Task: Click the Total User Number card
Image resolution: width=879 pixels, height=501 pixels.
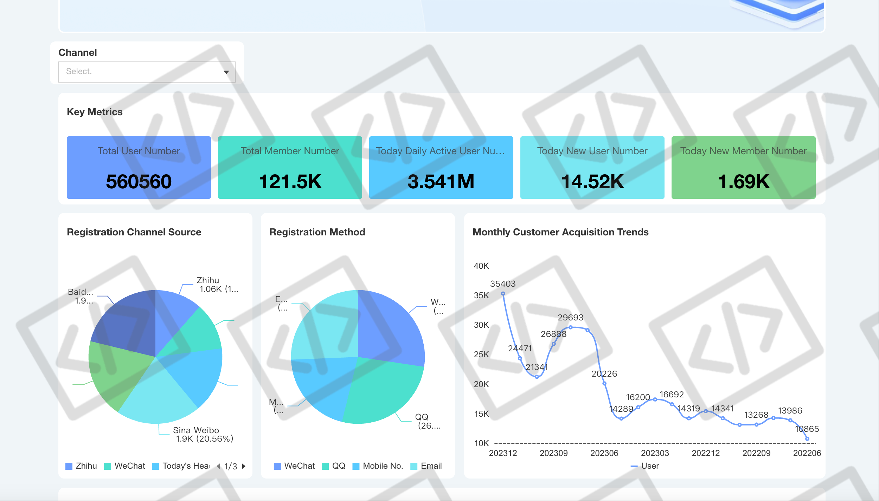Action: pyautogui.click(x=139, y=168)
